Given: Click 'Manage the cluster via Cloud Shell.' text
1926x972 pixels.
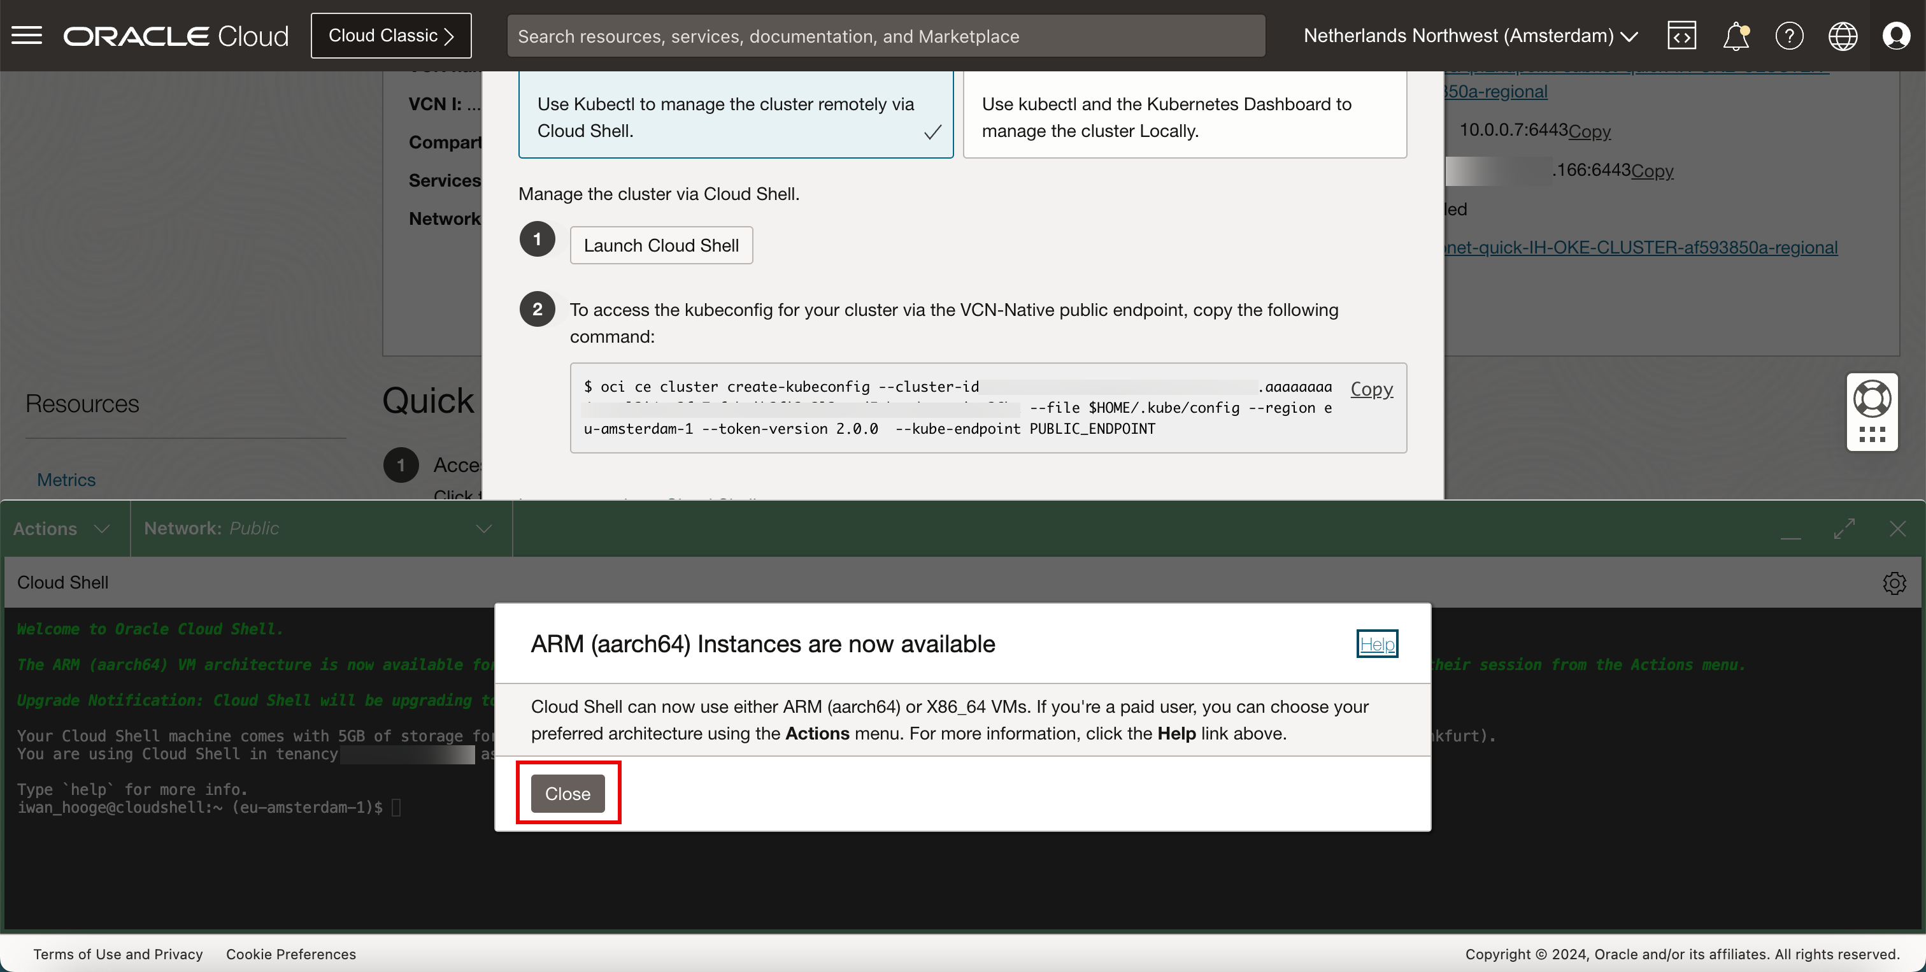Looking at the screenshot, I should pyautogui.click(x=659, y=194).
